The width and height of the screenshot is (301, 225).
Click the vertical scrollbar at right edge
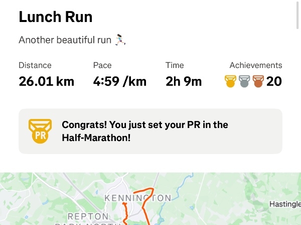click(297, 14)
